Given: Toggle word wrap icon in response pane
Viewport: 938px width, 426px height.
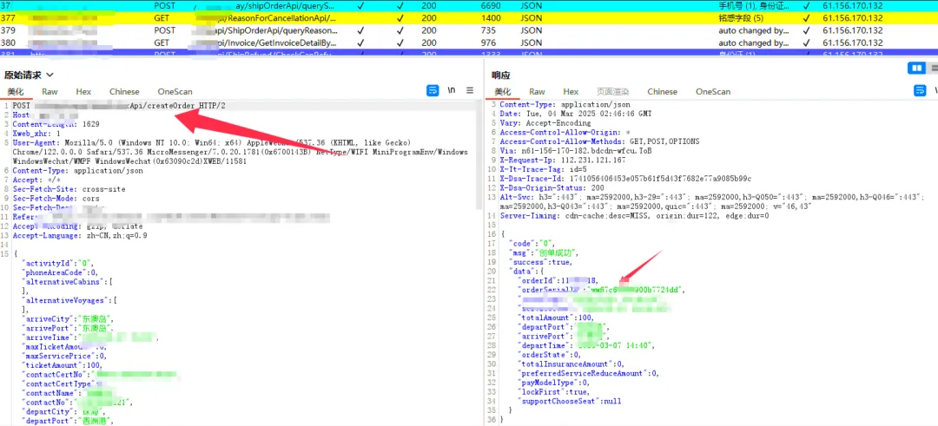Looking at the screenshot, I should point(920,91).
